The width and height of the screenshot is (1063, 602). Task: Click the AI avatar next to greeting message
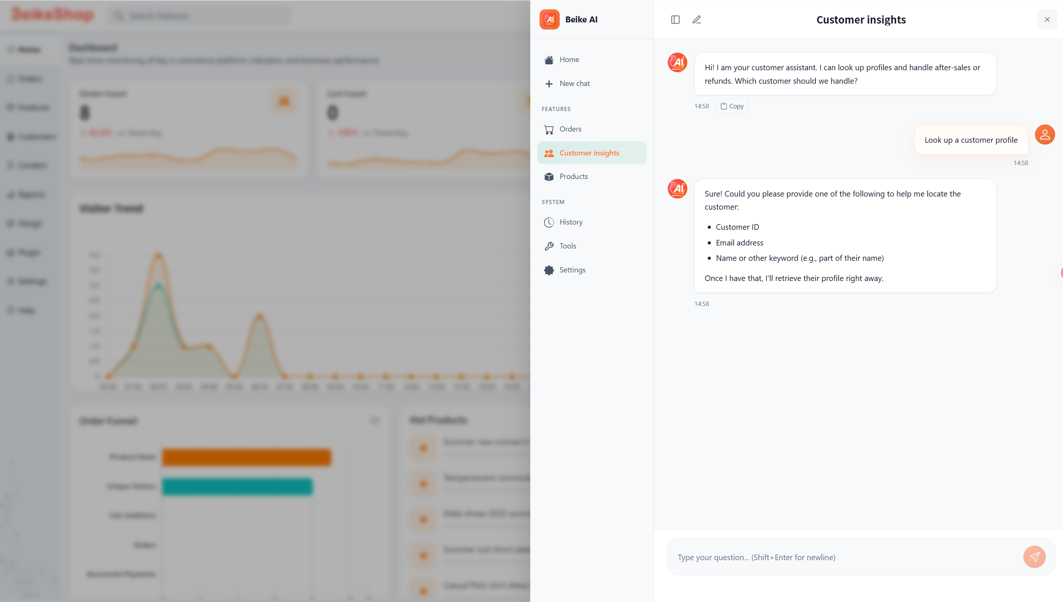pyautogui.click(x=678, y=62)
